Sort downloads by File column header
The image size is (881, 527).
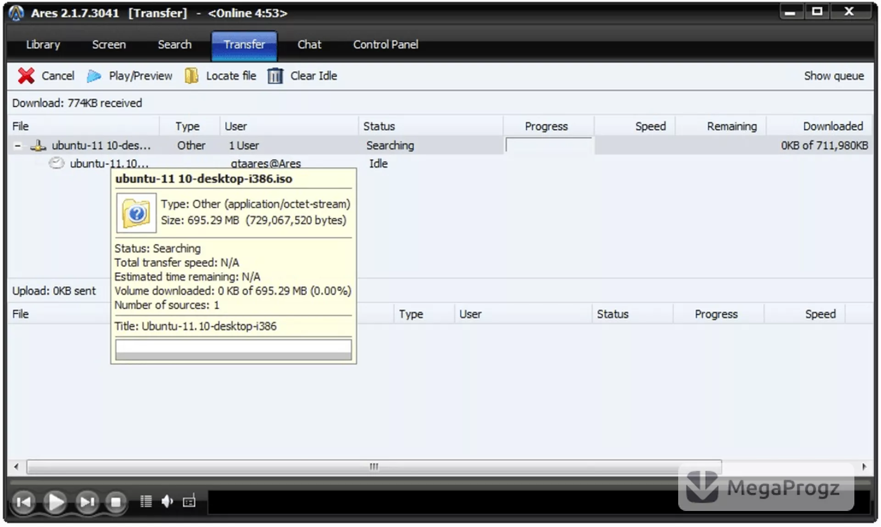point(84,126)
